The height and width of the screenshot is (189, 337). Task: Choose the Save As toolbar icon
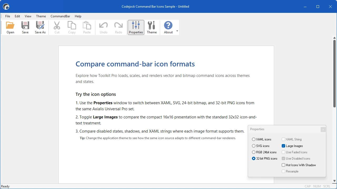tap(40, 25)
